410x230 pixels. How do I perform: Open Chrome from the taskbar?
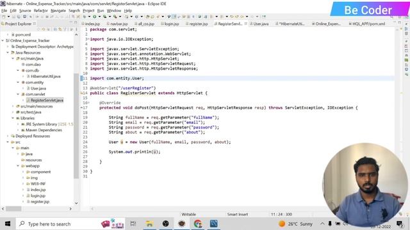198,224
